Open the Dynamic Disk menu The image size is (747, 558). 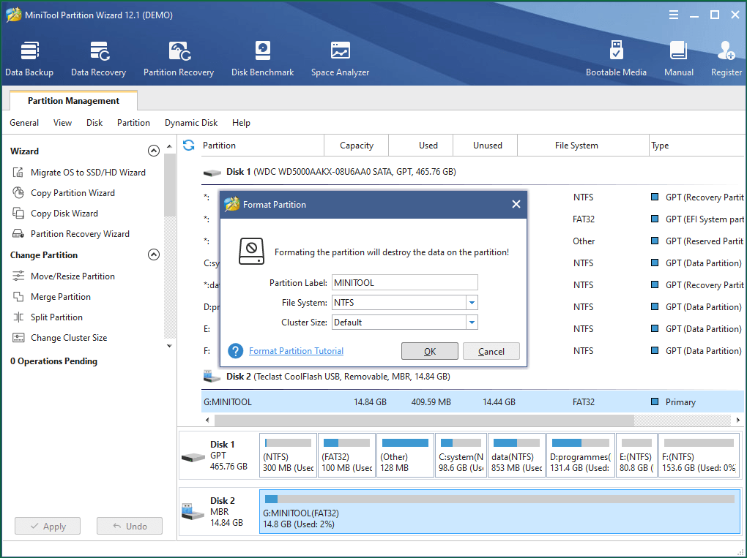click(191, 123)
